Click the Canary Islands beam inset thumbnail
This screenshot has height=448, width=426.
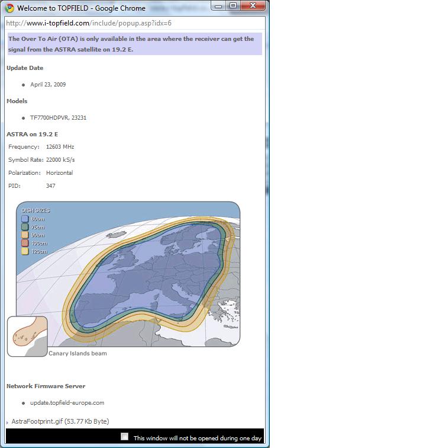tap(27, 336)
